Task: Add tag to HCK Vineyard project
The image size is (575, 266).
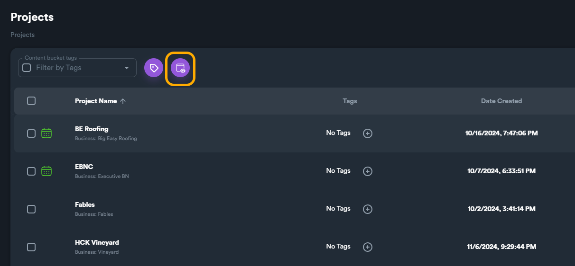Action: 368,247
